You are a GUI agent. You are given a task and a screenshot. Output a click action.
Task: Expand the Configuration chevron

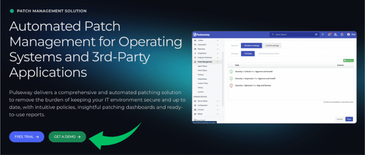pos(218,105)
